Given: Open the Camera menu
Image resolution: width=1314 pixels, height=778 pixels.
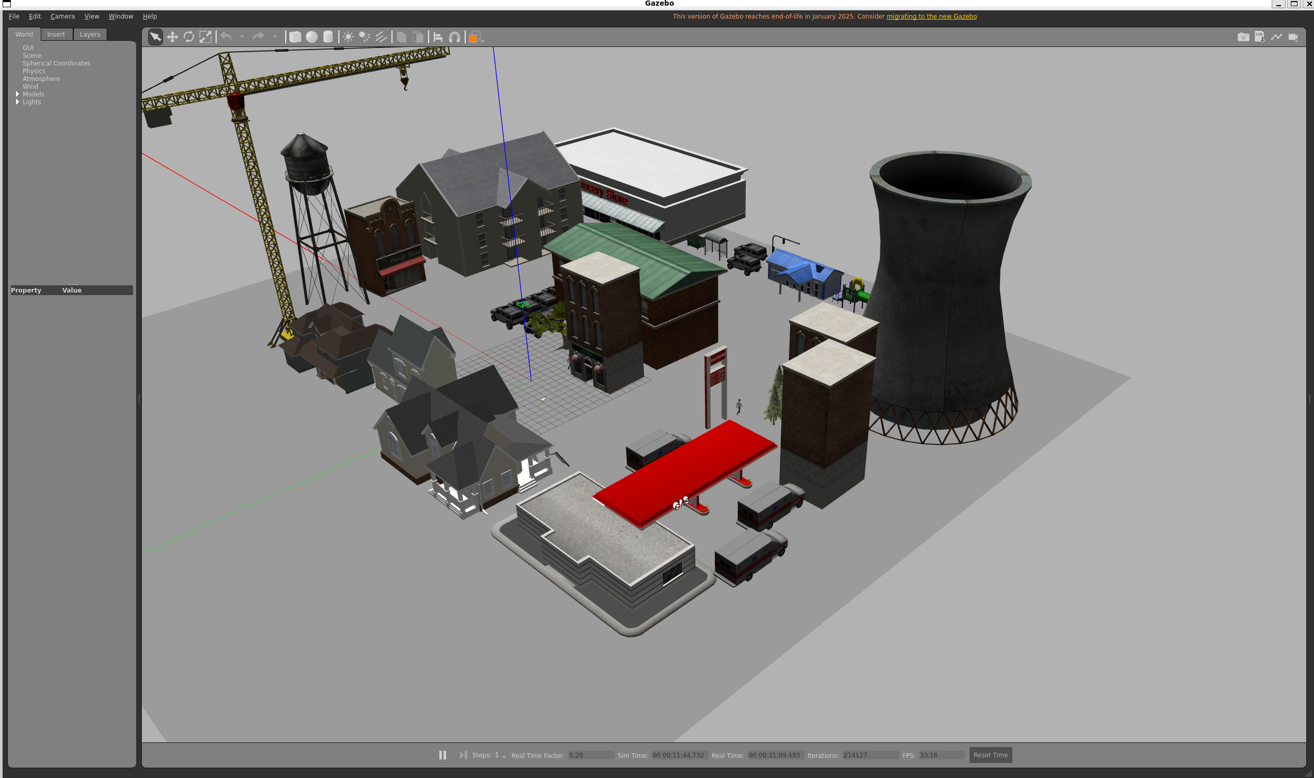Looking at the screenshot, I should [x=62, y=17].
